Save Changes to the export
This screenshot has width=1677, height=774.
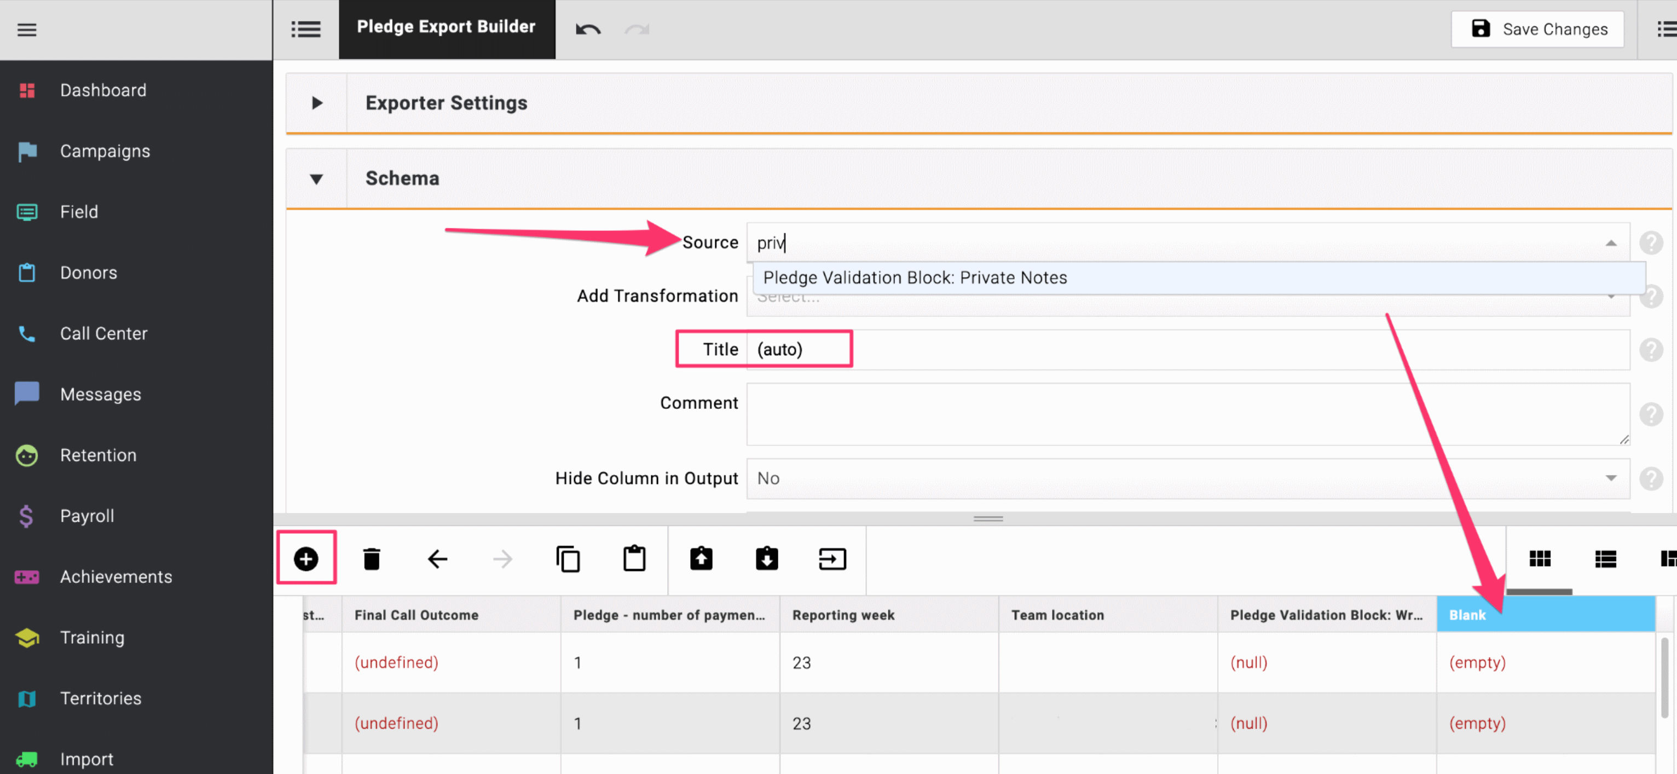(1537, 30)
